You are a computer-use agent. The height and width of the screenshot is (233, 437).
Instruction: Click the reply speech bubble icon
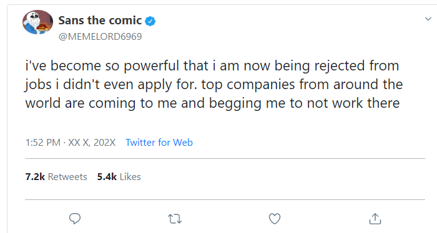coord(75,219)
